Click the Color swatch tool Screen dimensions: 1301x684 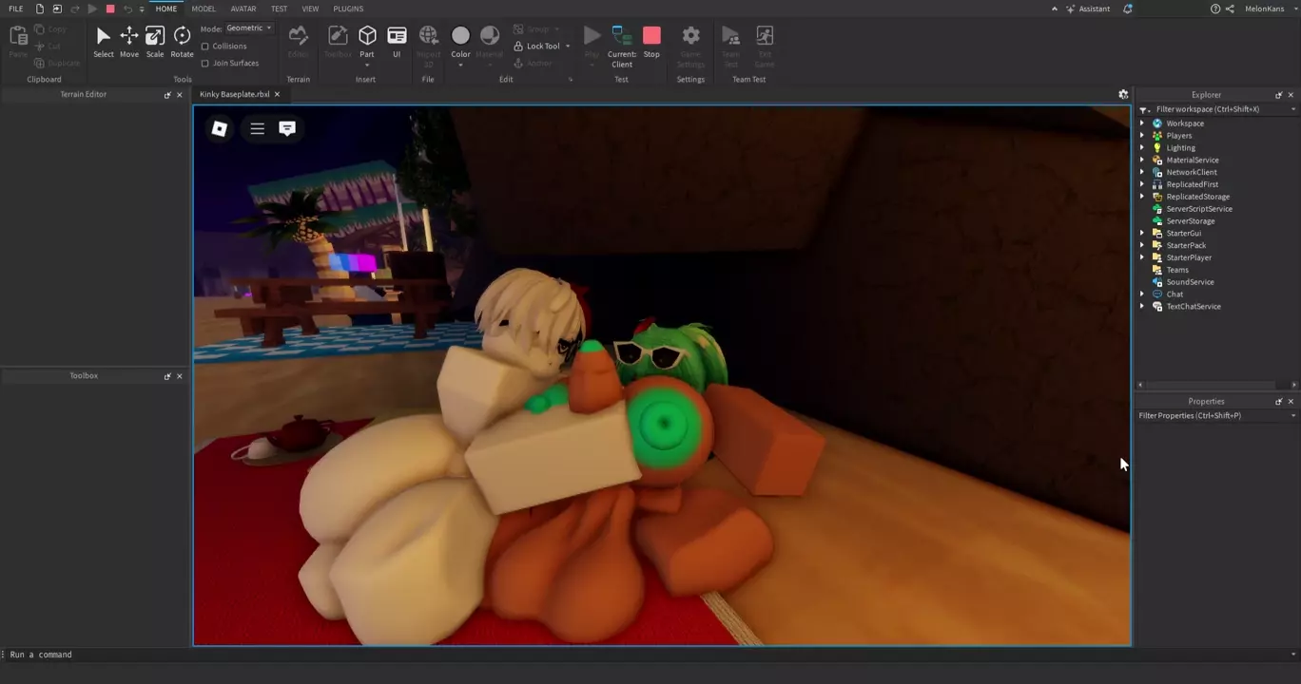click(460, 37)
